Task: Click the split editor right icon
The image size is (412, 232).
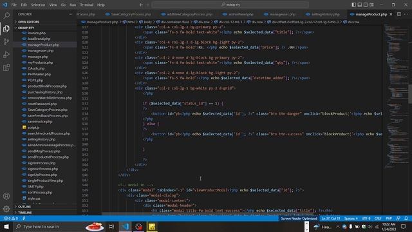Action: coord(399,14)
